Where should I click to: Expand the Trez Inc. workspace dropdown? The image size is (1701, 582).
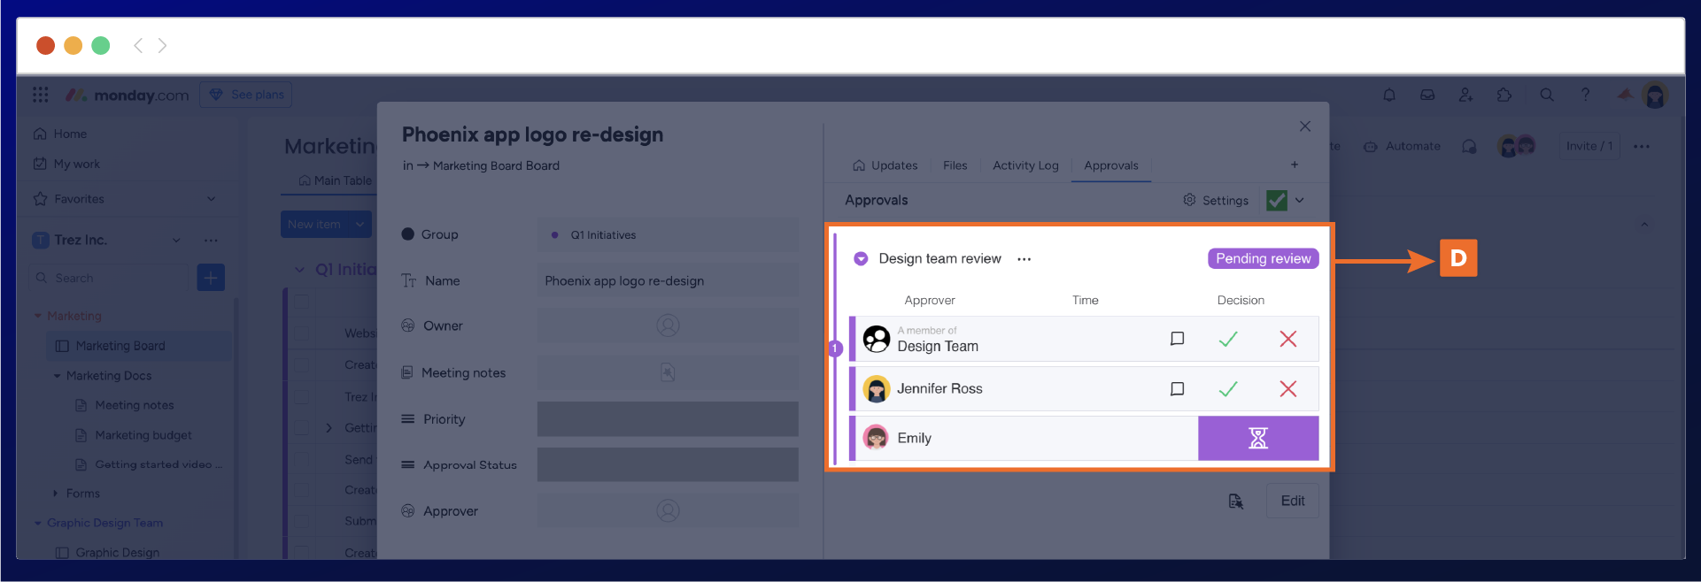pos(176,241)
